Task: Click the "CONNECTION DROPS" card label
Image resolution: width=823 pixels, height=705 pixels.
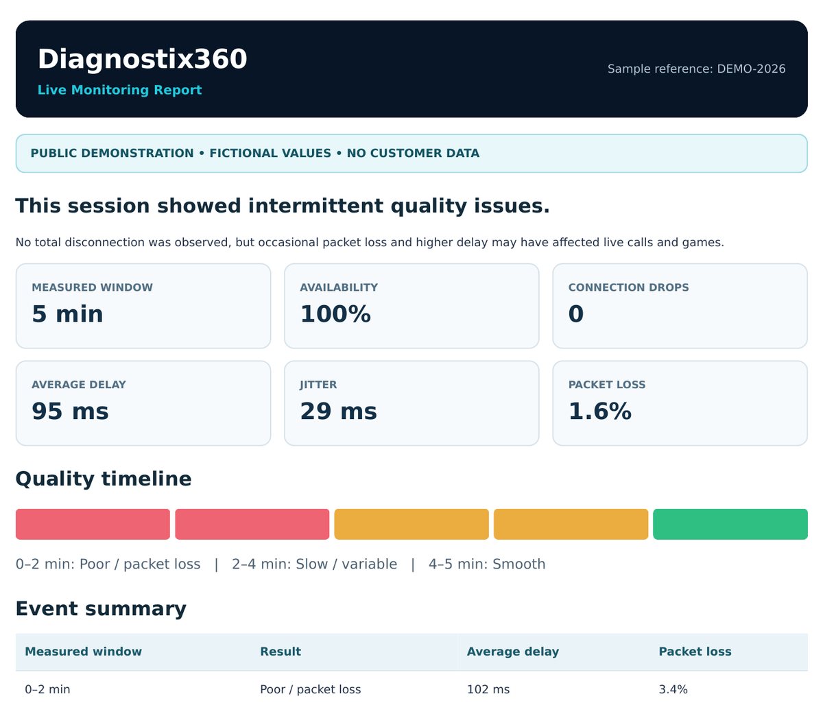Action: point(628,287)
